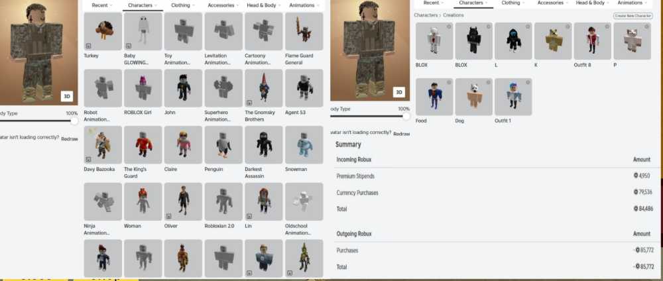
Task: Equip the Cartoony Animation pack
Action: click(263, 31)
